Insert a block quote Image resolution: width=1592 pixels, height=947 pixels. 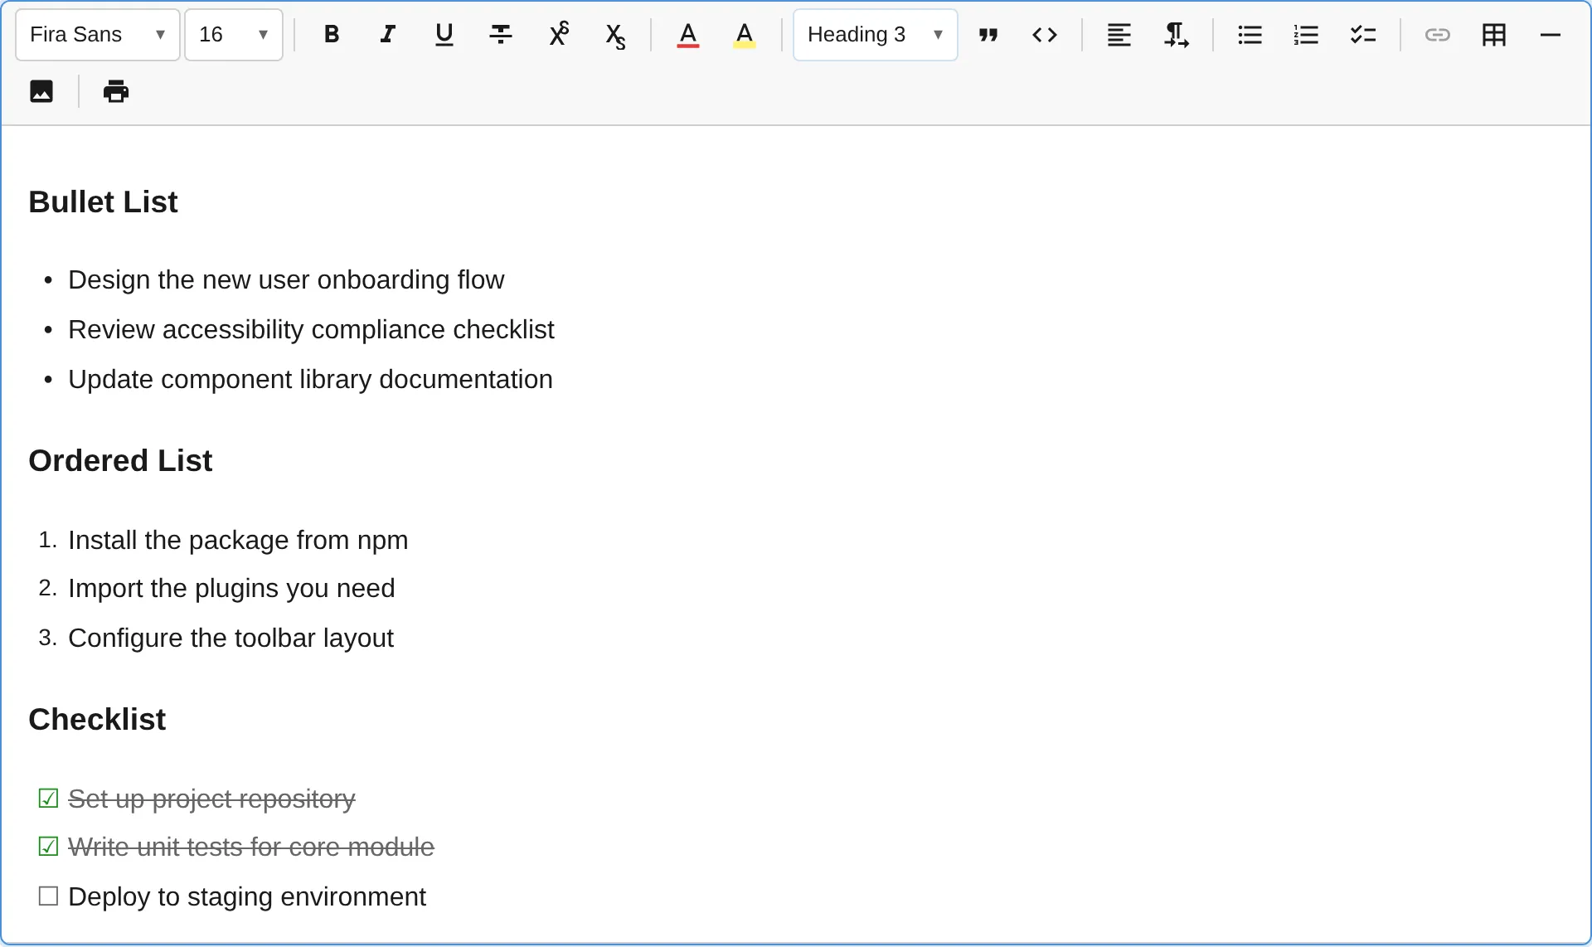988,34
